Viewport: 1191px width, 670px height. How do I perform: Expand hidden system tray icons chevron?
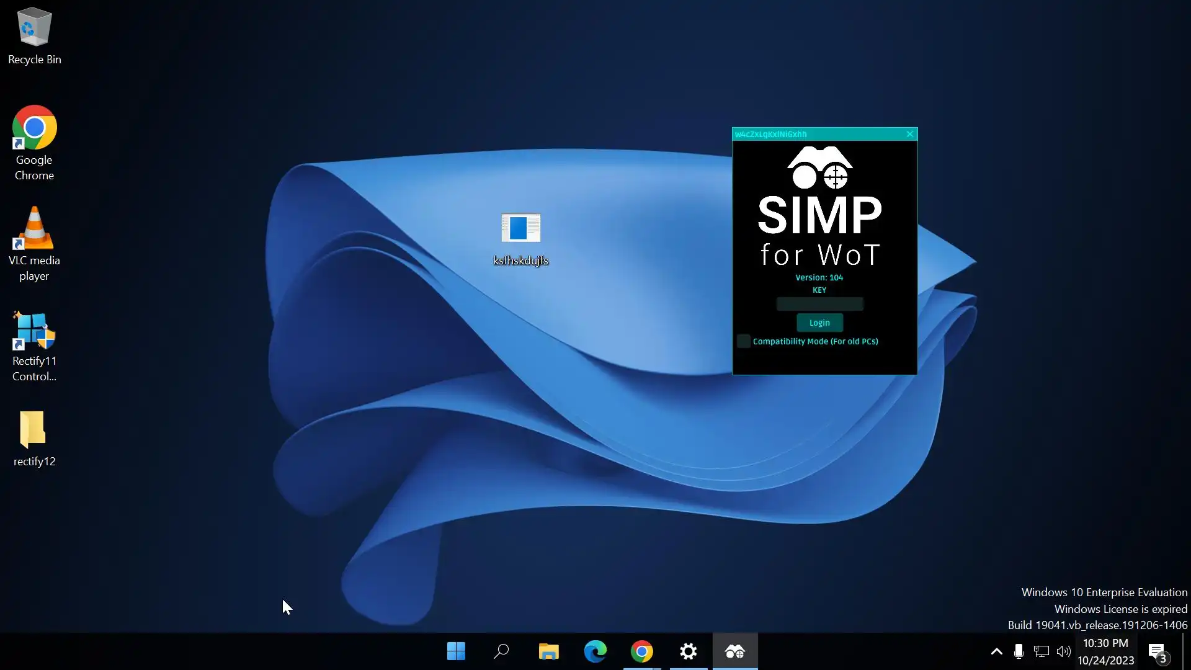tap(996, 651)
